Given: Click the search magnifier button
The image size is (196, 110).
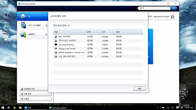Looking at the screenshot, I should tap(173, 8).
